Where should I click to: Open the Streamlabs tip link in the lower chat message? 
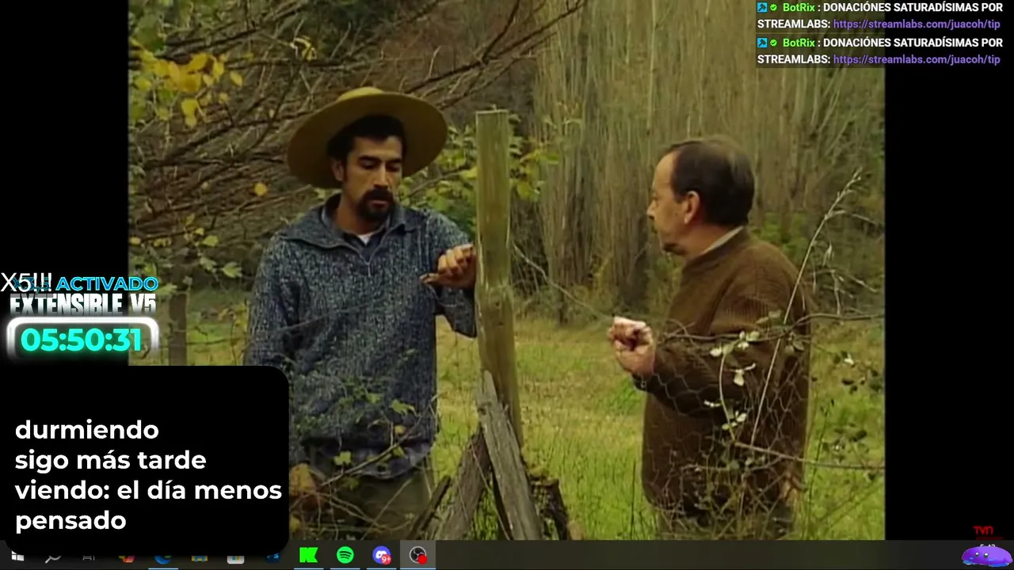917,59
